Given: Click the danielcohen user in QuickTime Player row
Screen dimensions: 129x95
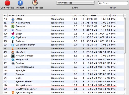Looking at the screenshot, I should coord(57,45).
